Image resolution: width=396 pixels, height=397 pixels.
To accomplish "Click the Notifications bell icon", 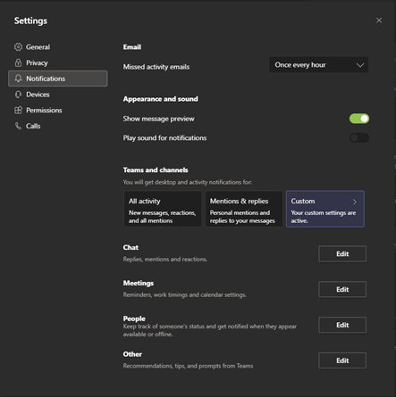I will coord(18,79).
